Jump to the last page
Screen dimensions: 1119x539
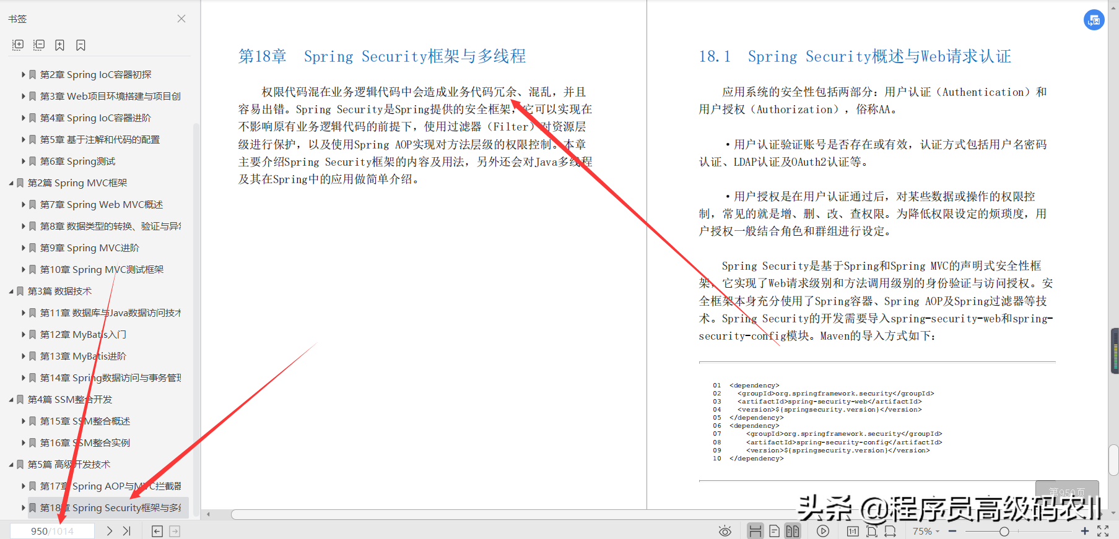pos(127,531)
